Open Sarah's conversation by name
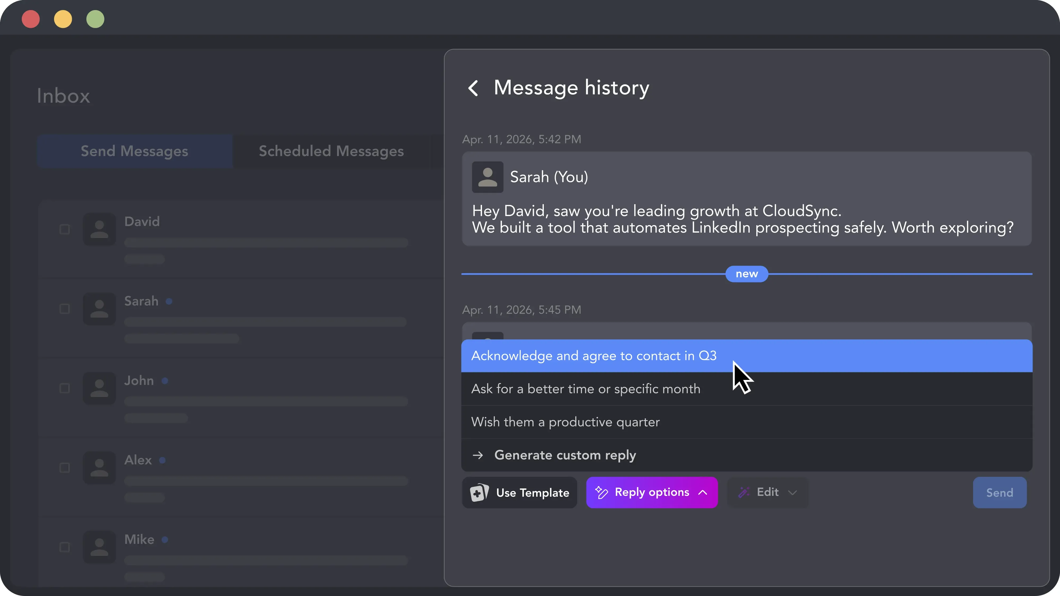 [x=141, y=301]
